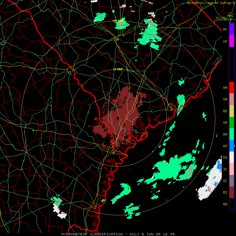
Task: Click the "BD" legend label
Action: [225, 111]
